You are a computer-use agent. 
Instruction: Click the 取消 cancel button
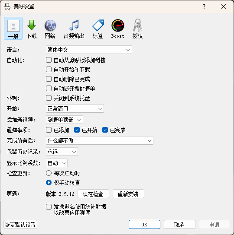pos(179,225)
